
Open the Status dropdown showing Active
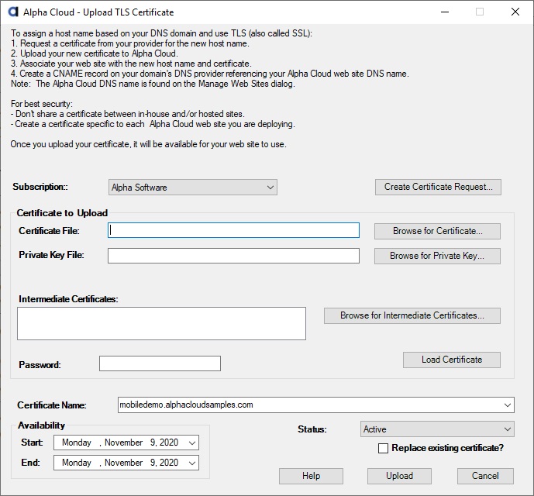point(437,429)
